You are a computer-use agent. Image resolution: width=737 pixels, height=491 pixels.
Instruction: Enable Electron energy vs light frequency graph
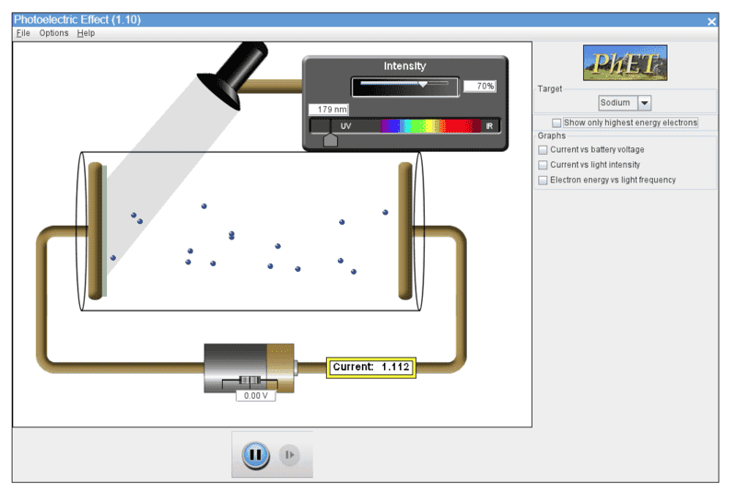[x=543, y=181]
